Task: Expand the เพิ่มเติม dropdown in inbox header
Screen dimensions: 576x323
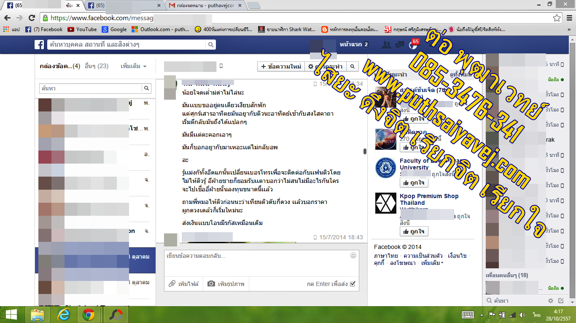Action: [134, 66]
